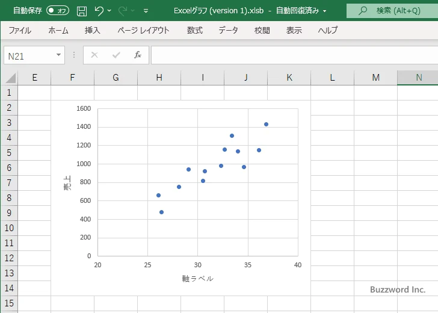Click the 検索 (Alt+Q) search box
The height and width of the screenshot is (313, 438).
pos(392,11)
